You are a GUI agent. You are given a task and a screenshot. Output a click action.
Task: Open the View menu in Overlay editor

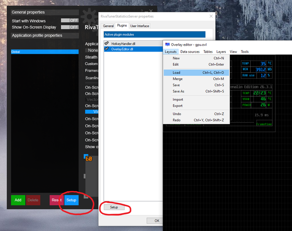click(x=233, y=51)
